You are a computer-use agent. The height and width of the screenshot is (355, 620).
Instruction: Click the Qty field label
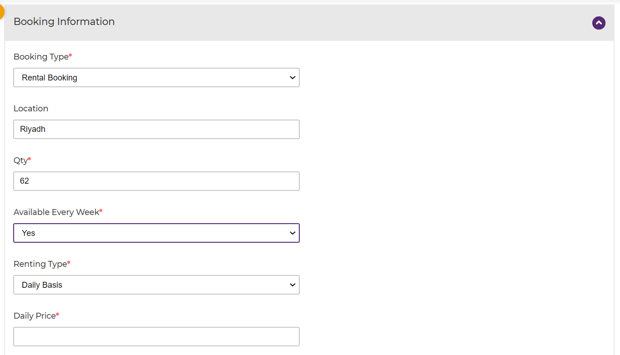(20, 160)
